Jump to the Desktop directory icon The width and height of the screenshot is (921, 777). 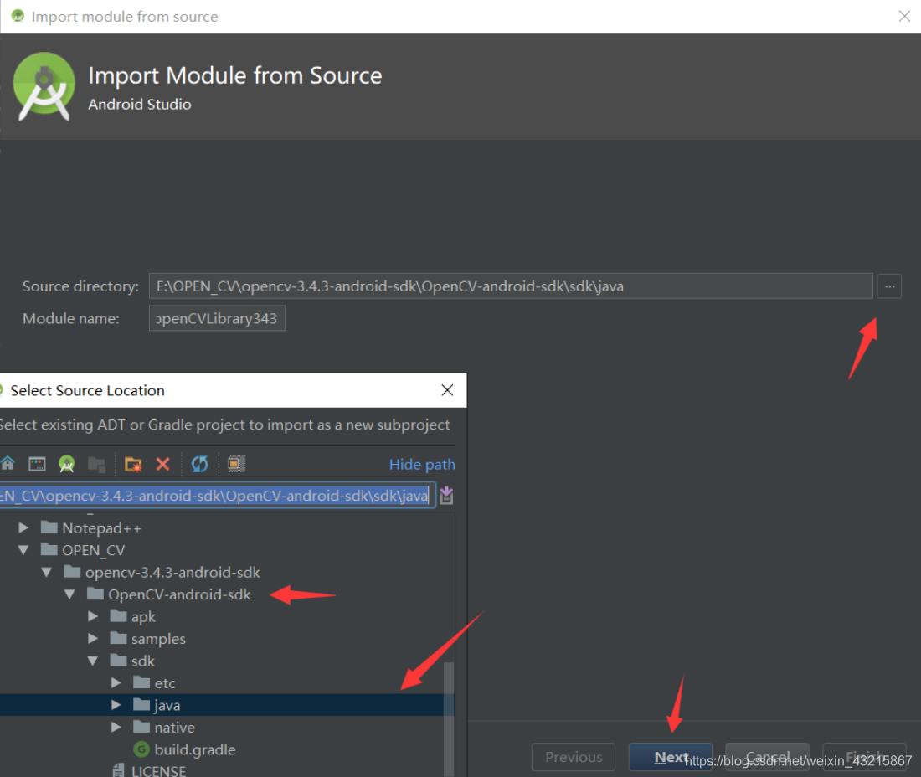[x=37, y=464]
